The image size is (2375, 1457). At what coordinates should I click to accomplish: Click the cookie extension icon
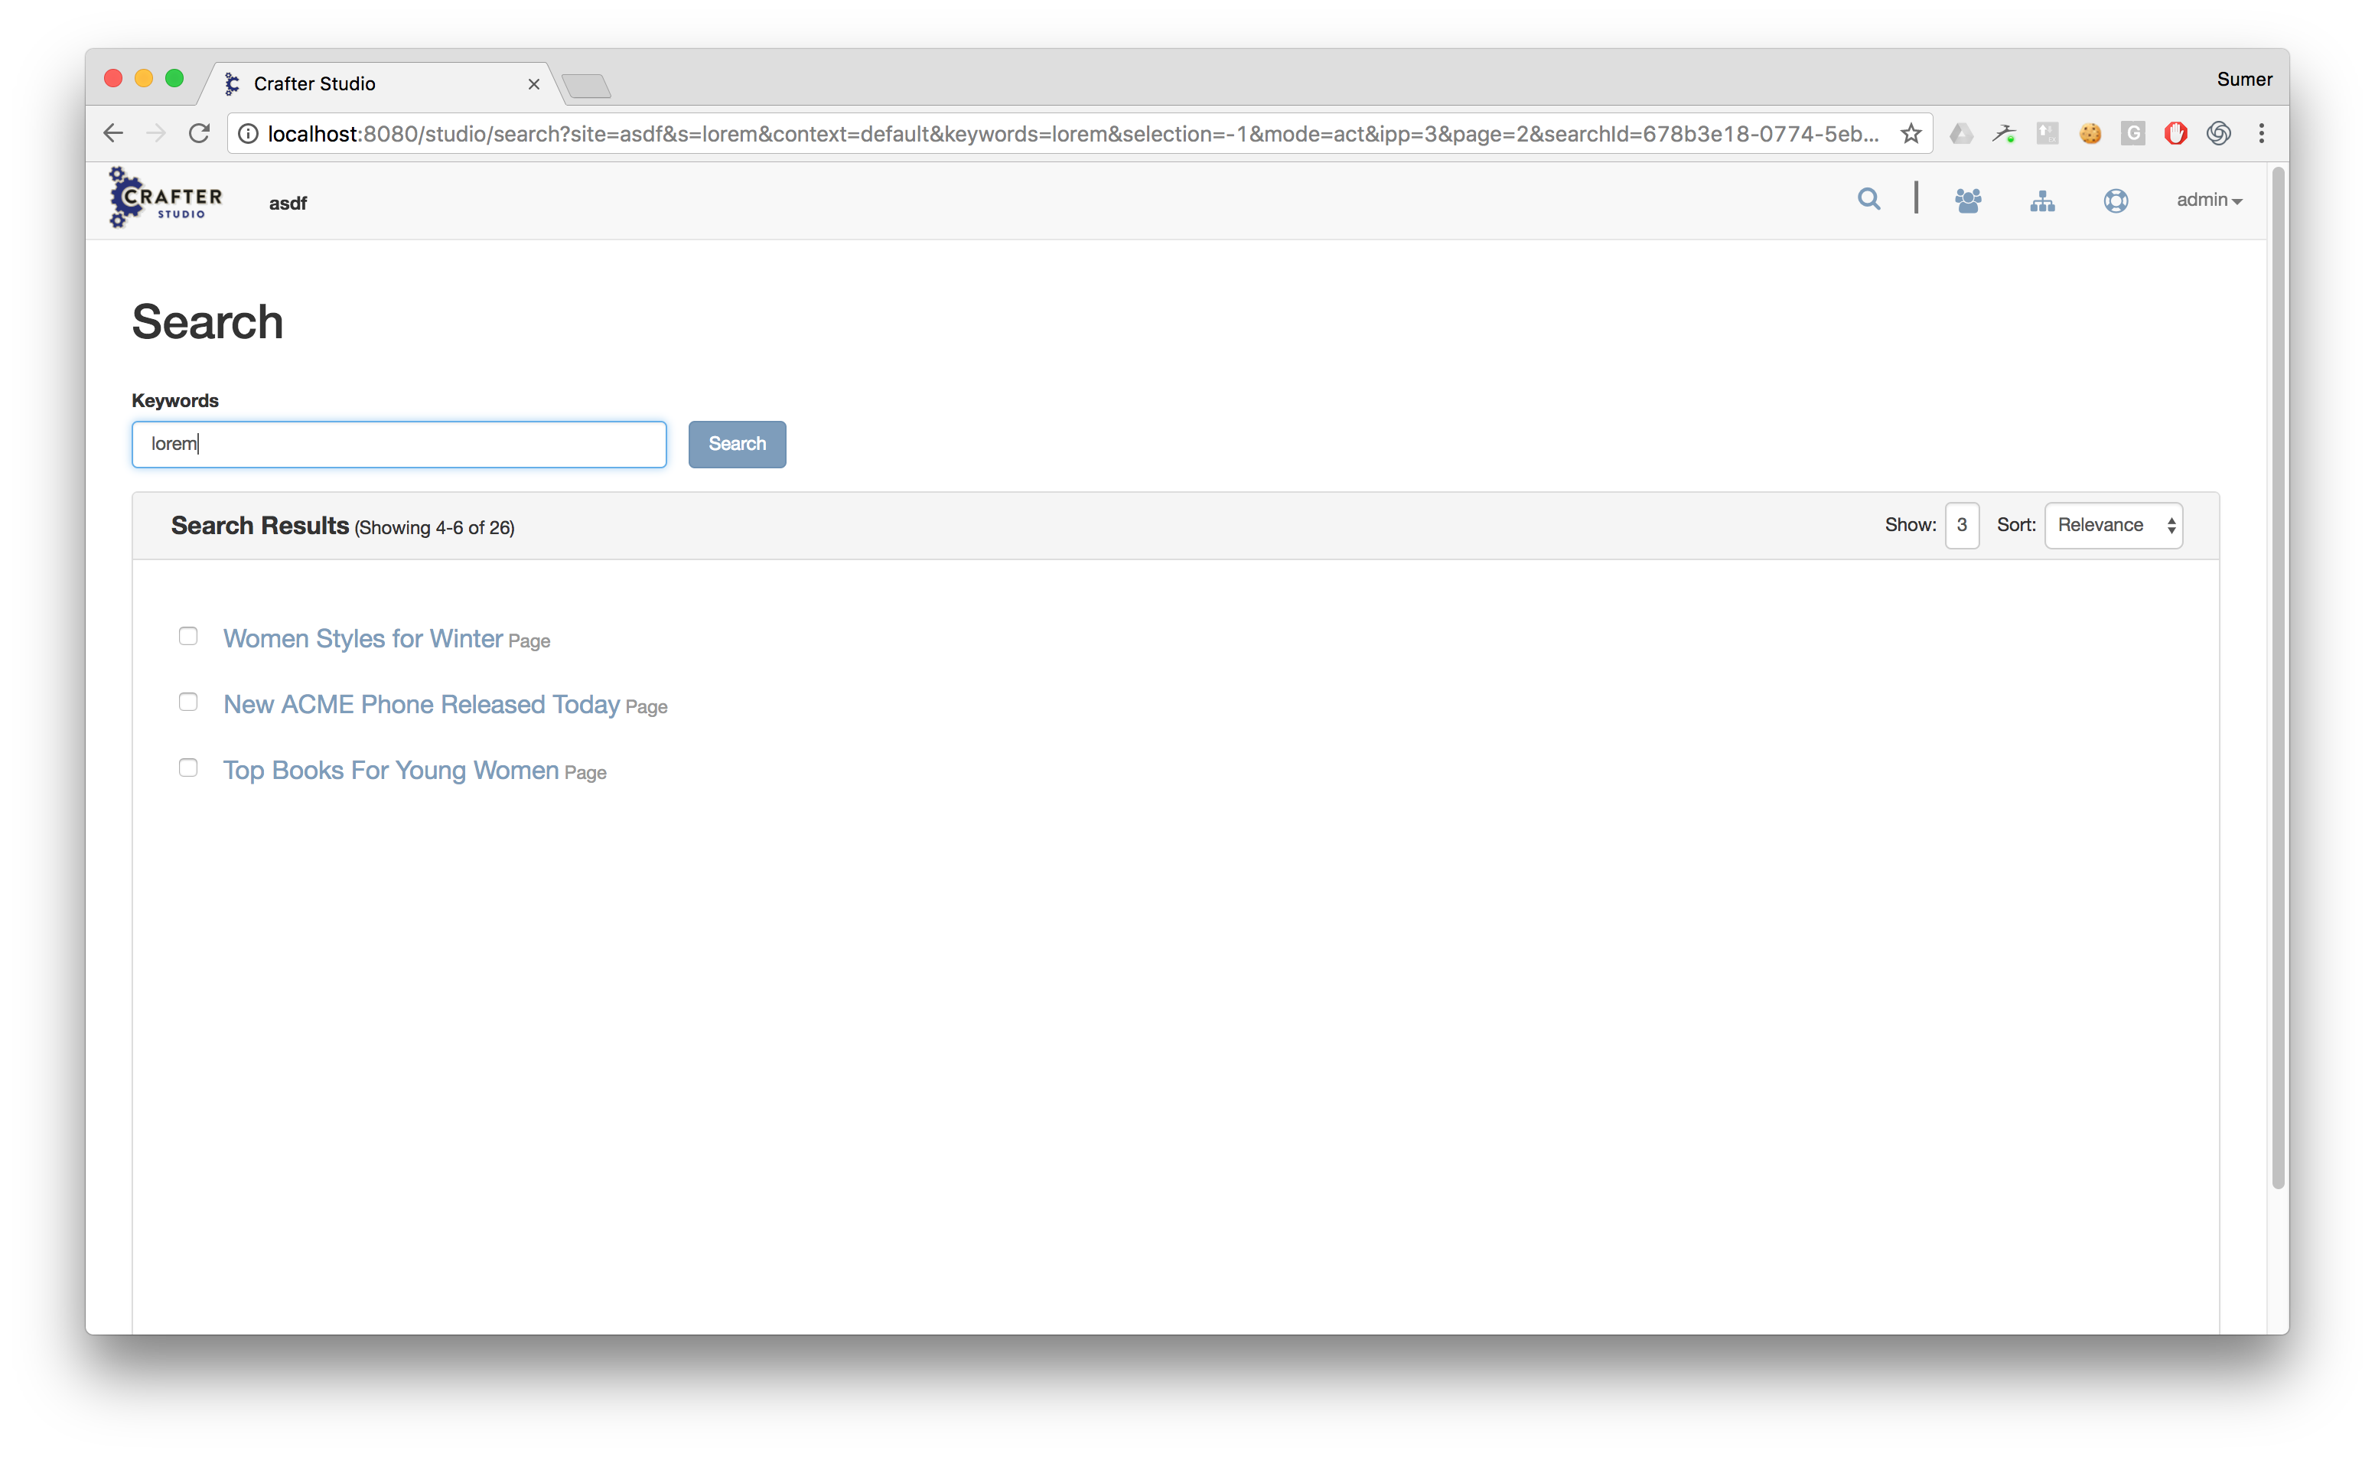pos(2090,133)
